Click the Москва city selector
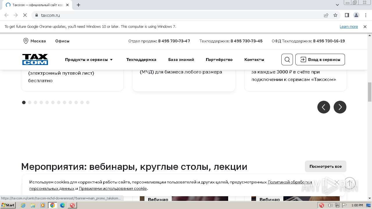Screen dimensions: 372x209 (x=35, y=41)
